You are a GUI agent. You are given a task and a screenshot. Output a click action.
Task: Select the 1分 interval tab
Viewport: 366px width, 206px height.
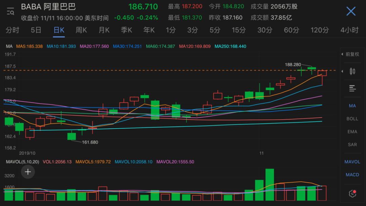tap(170, 30)
